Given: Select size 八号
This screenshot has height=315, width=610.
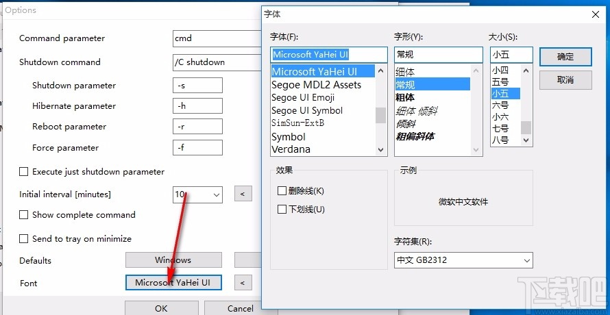Looking at the screenshot, I should [505, 140].
